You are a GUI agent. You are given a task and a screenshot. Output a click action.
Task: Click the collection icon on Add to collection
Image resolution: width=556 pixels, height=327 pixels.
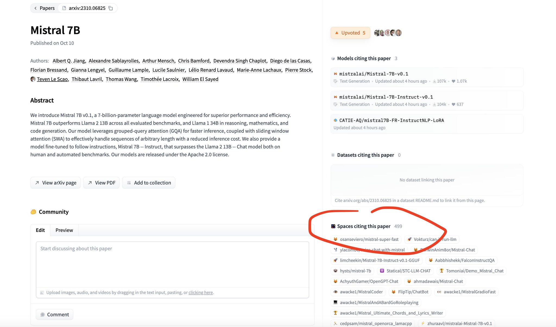pos(129,183)
